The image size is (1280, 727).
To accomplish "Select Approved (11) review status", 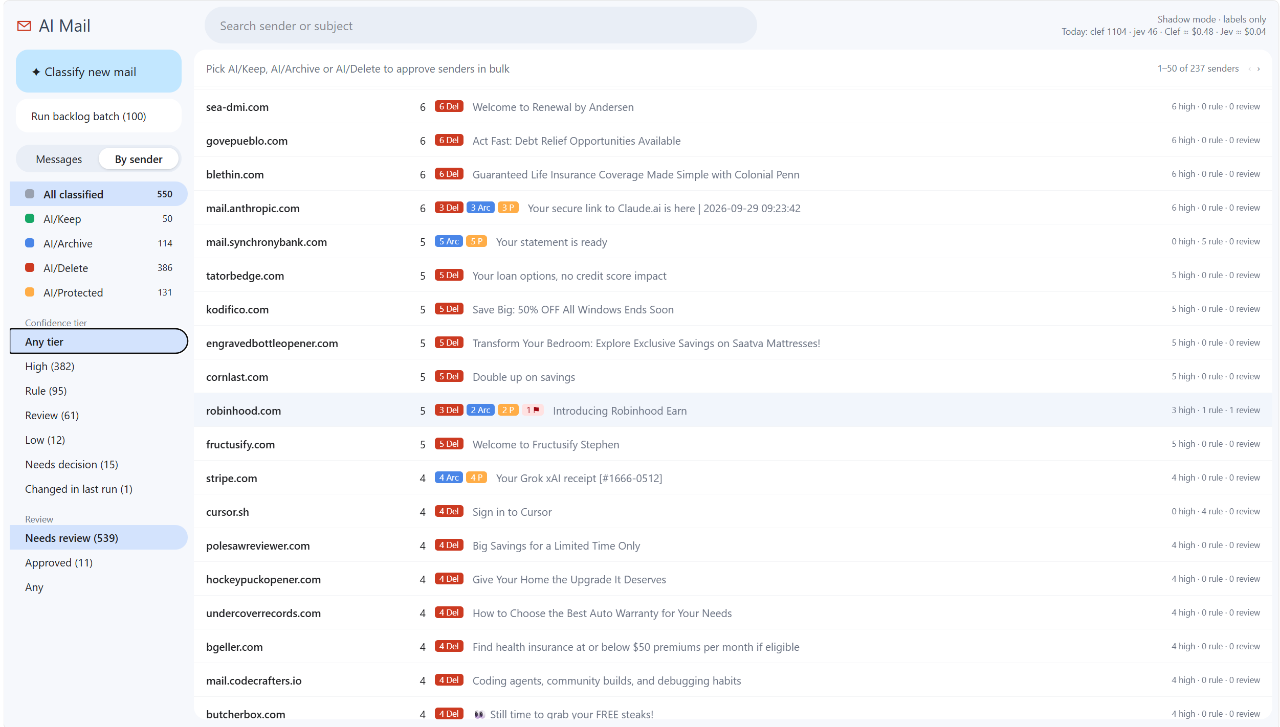I will click(x=99, y=562).
